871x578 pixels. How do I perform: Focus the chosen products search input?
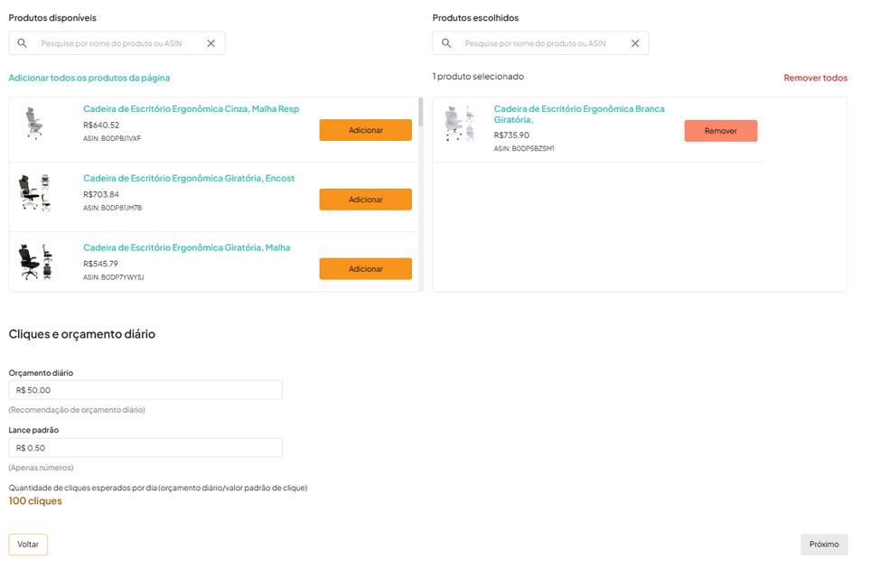[x=542, y=43]
